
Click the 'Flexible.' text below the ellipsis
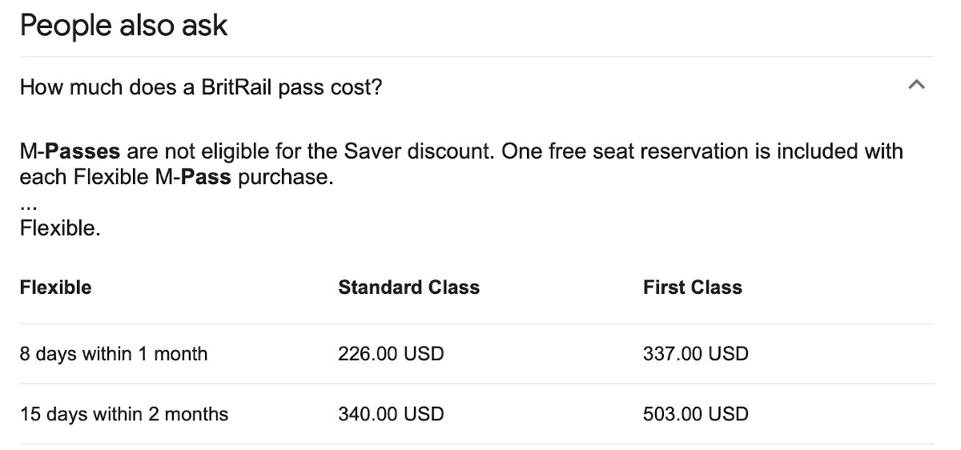click(60, 228)
